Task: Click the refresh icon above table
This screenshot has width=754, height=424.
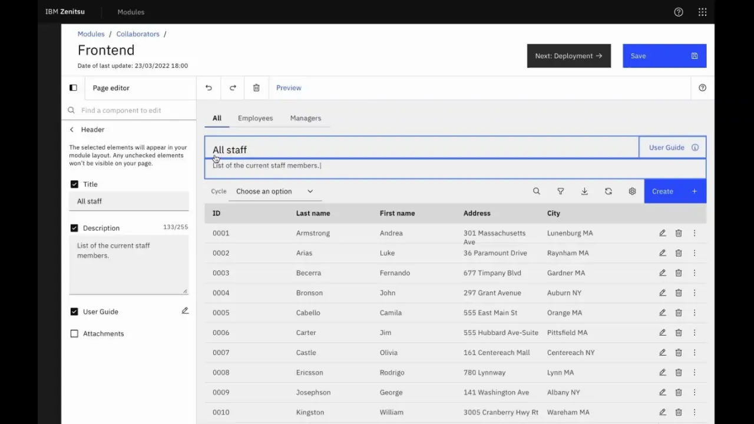Action: click(609, 191)
